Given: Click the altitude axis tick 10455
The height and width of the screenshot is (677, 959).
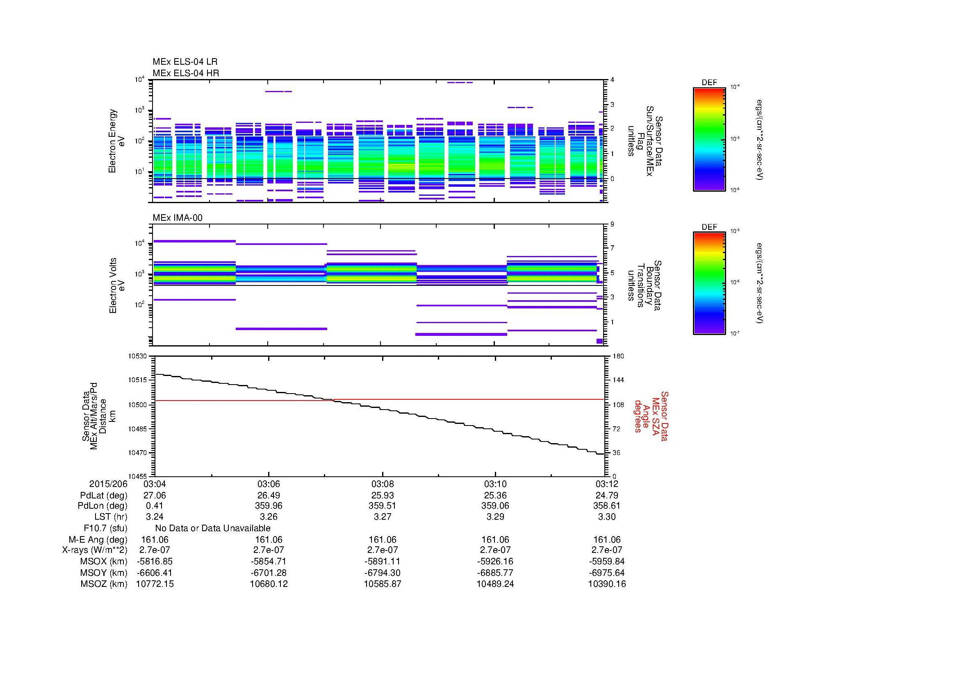Looking at the screenshot, I should pos(137,476).
